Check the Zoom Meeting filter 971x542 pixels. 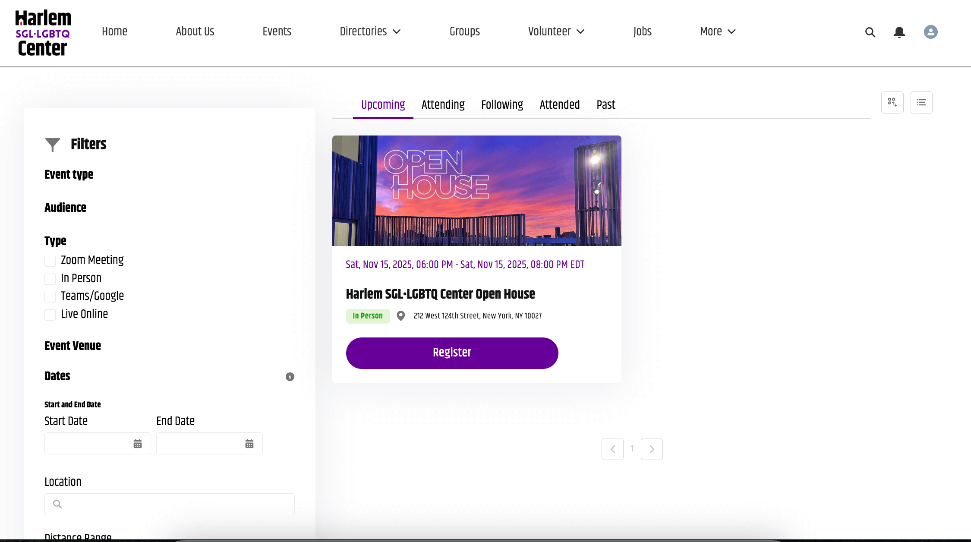[50, 261]
